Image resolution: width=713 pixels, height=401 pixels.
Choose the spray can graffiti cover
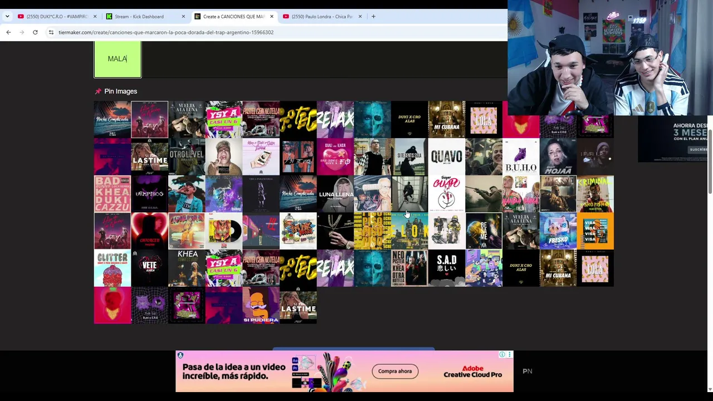pyautogui.click(x=298, y=231)
